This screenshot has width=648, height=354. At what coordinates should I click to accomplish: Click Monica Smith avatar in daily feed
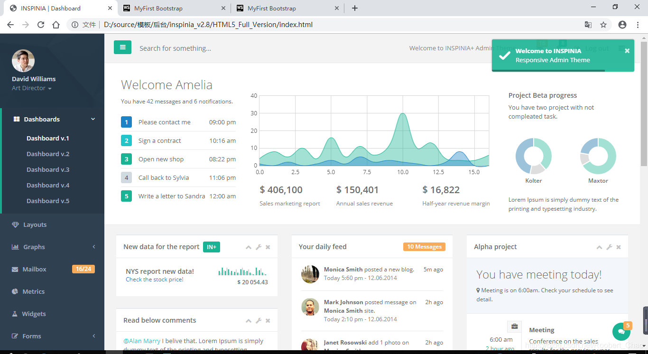point(310,274)
